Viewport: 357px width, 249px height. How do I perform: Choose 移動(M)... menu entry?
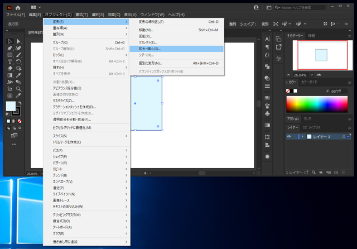pos(176,30)
